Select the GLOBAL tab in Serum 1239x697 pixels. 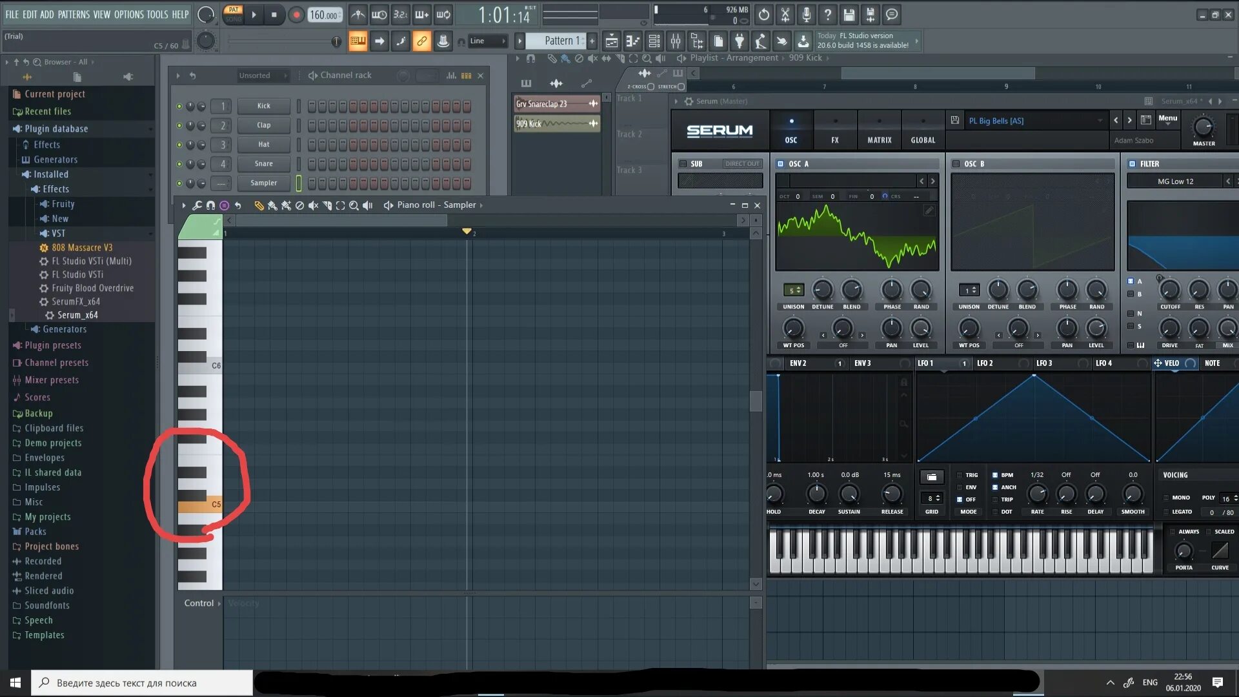(x=922, y=139)
